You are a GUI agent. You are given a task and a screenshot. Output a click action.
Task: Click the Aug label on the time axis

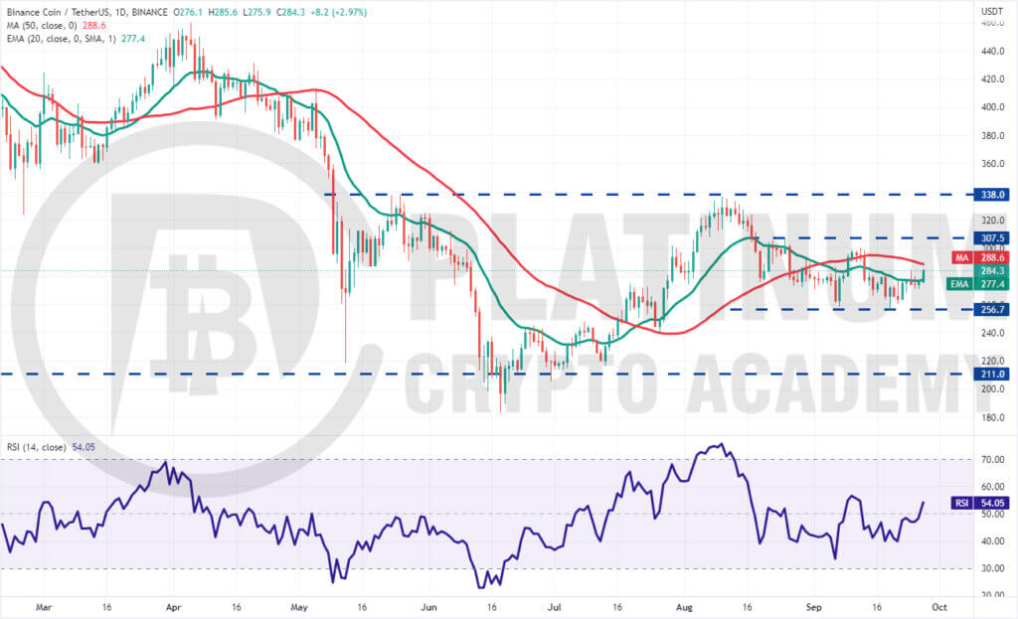click(684, 607)
